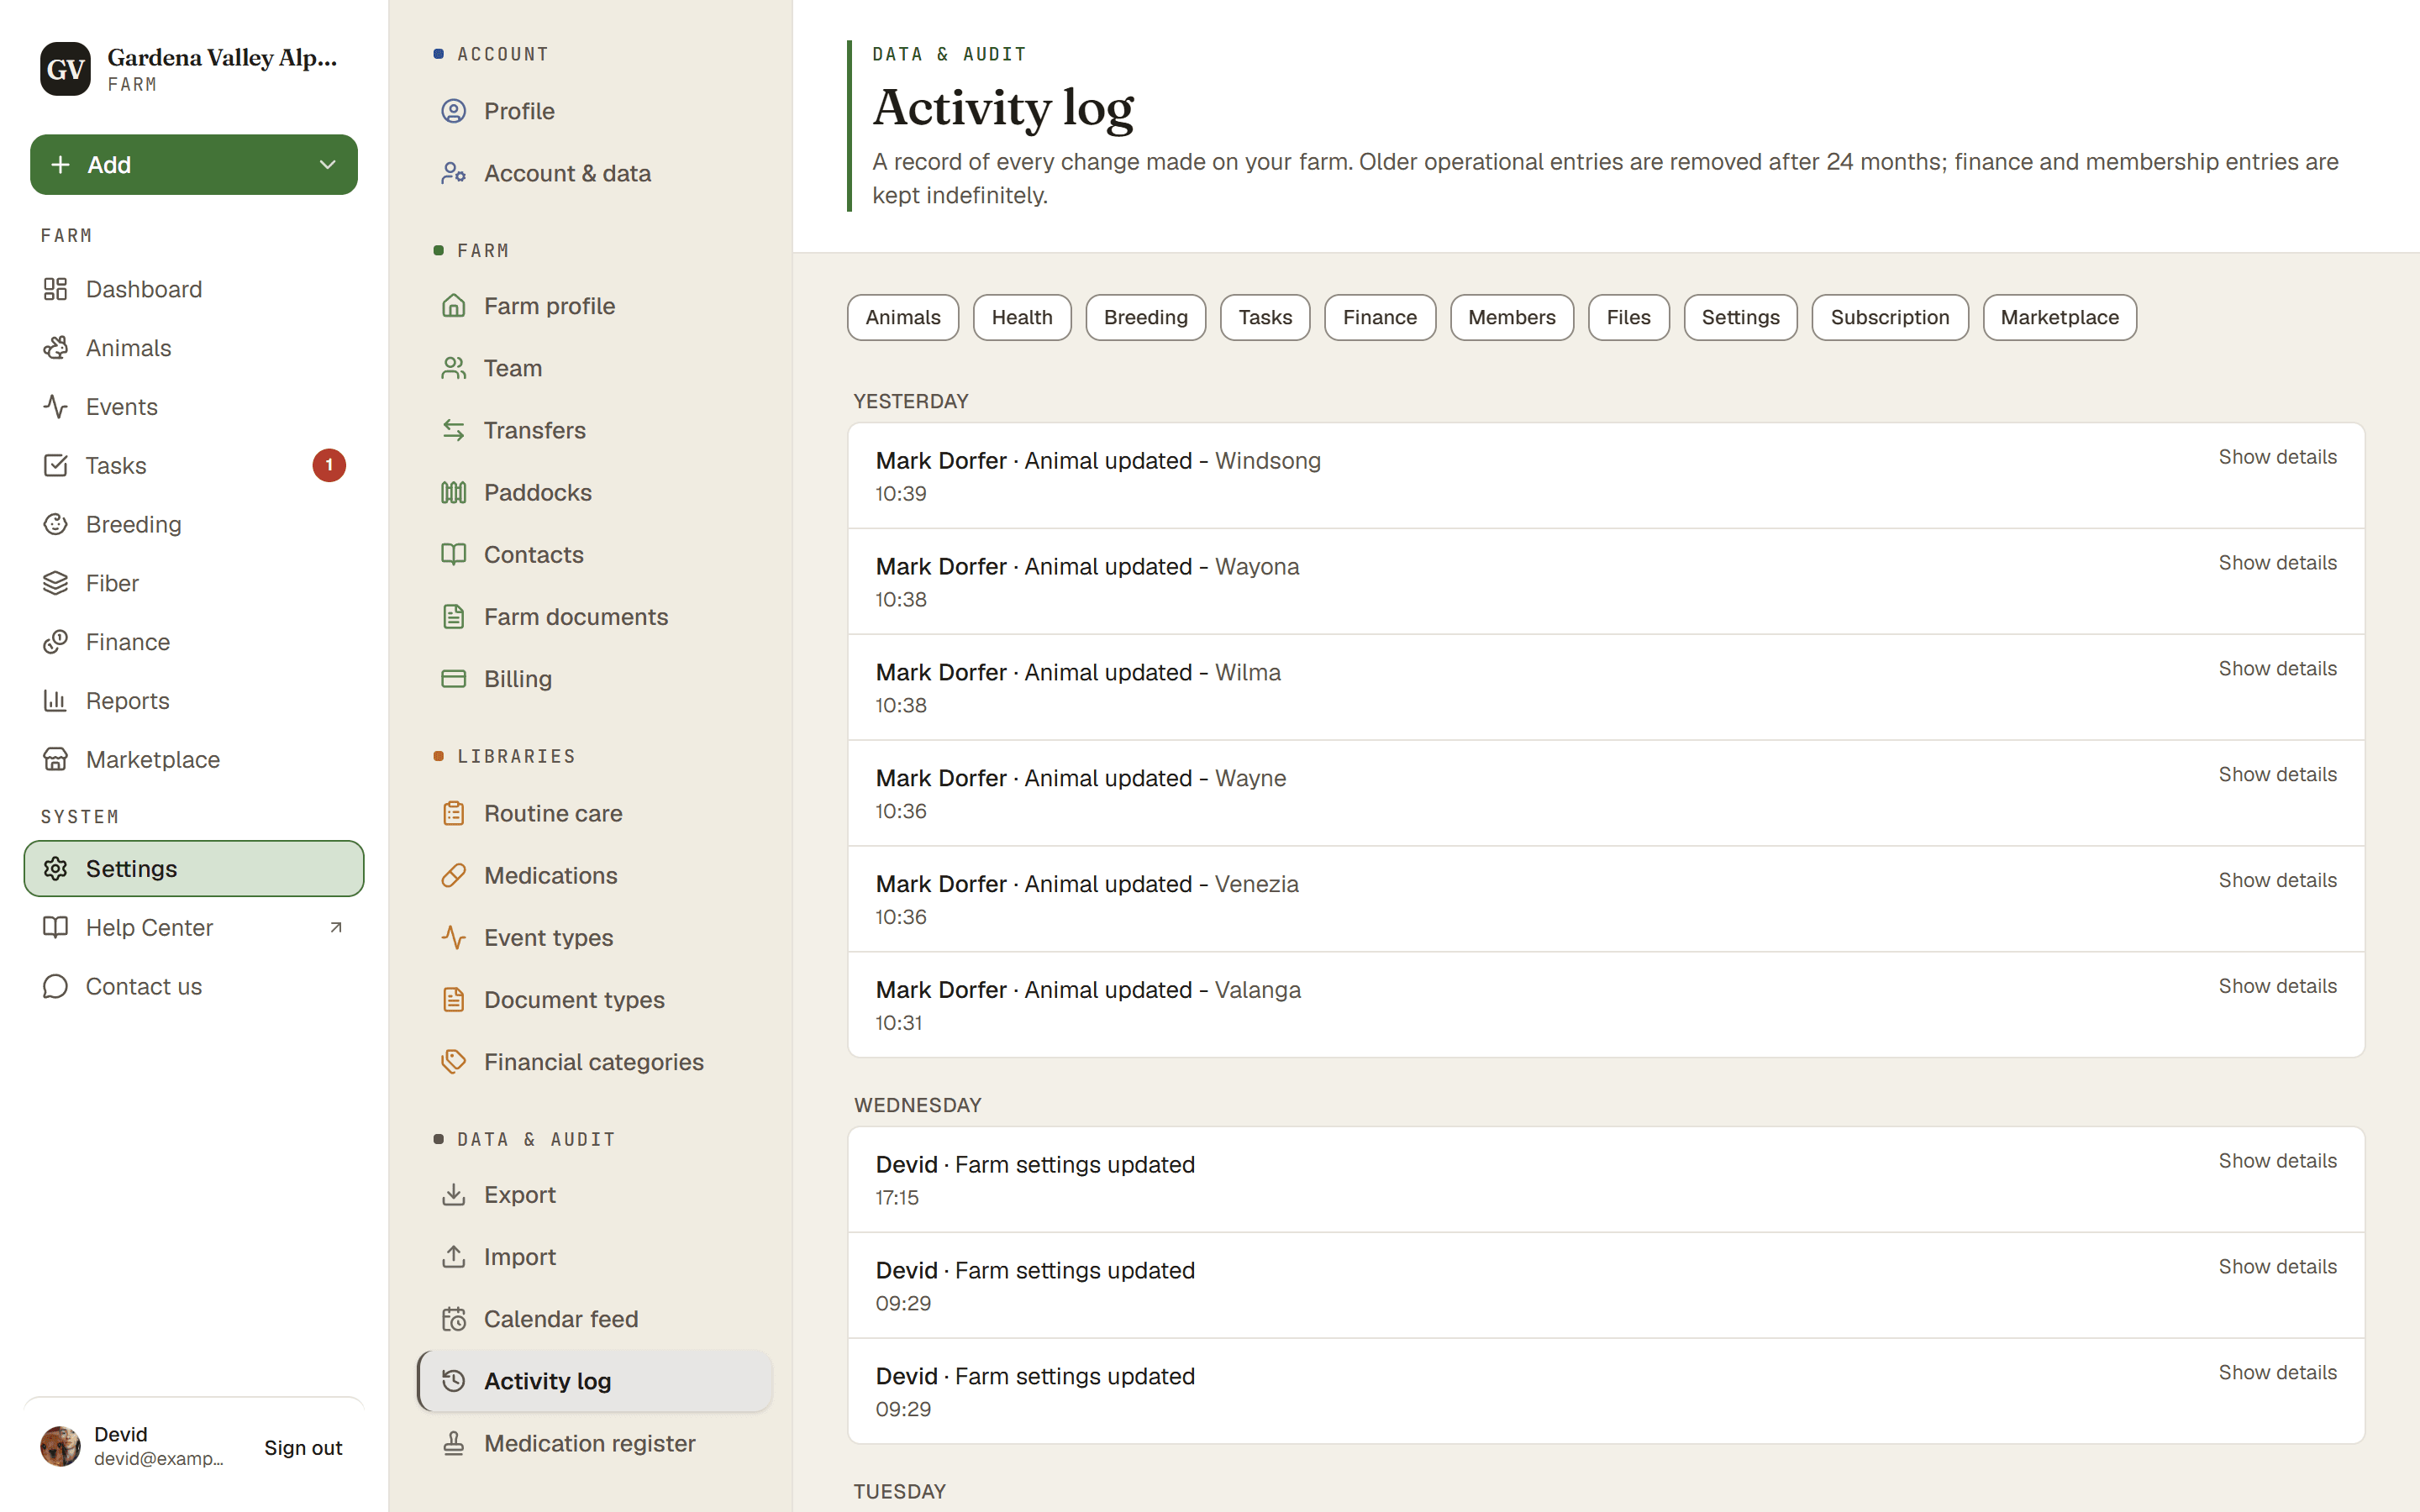This screenshot has width=2420, height=1512.
Task: Expand the Add button dropdown chevron
Action: 327,165
